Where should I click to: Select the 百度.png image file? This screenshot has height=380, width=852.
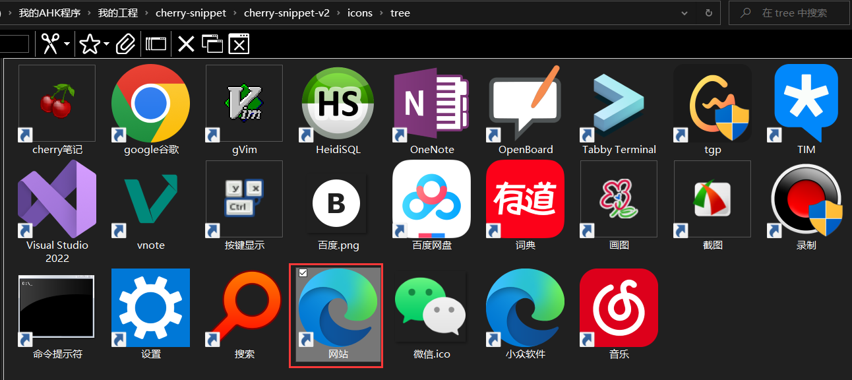[x=338, y=204]
